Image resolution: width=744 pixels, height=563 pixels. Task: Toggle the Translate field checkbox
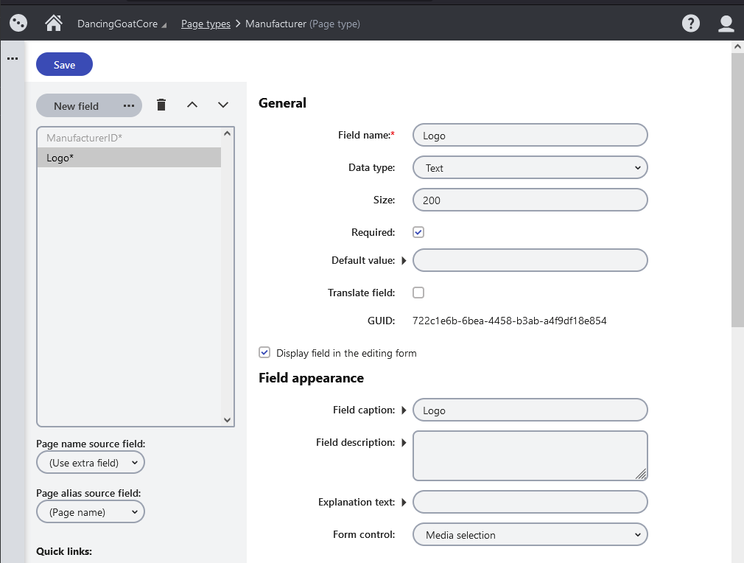[418, 293]
